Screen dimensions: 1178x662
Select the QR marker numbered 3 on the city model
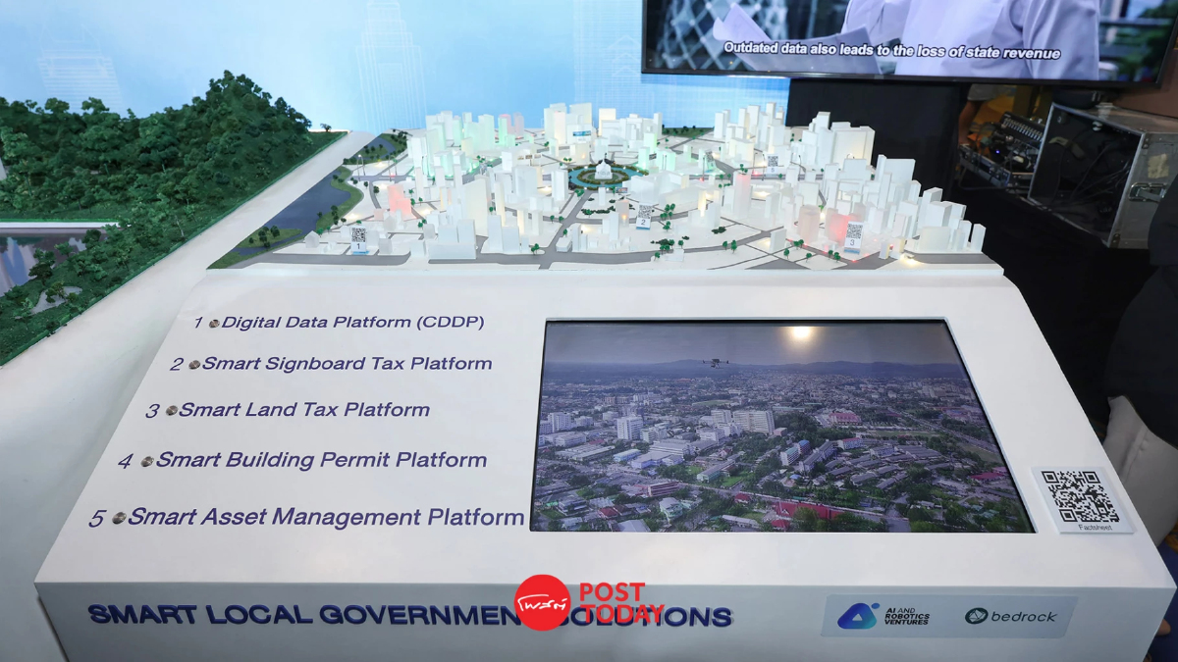(852, 236)
